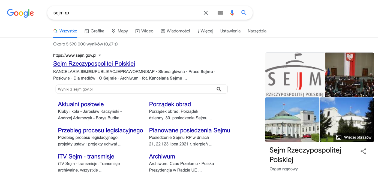378x179 pixels.
Task: Switch to the Mapy tab
Action: pyautogui.click(x=120, y=31)
